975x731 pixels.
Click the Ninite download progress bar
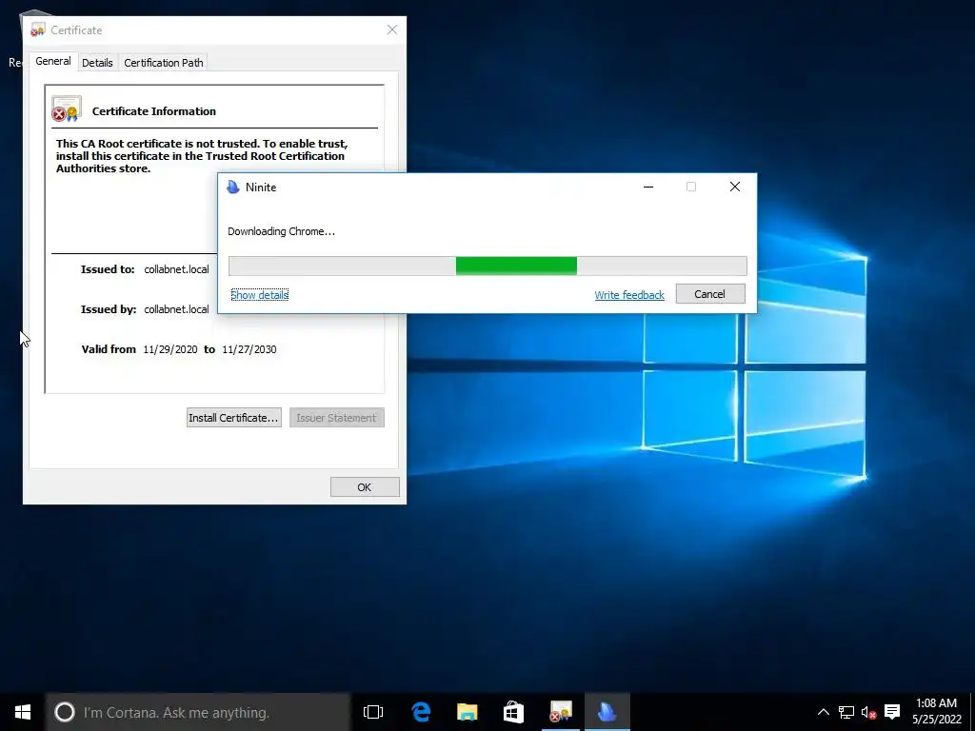[487, 266]
